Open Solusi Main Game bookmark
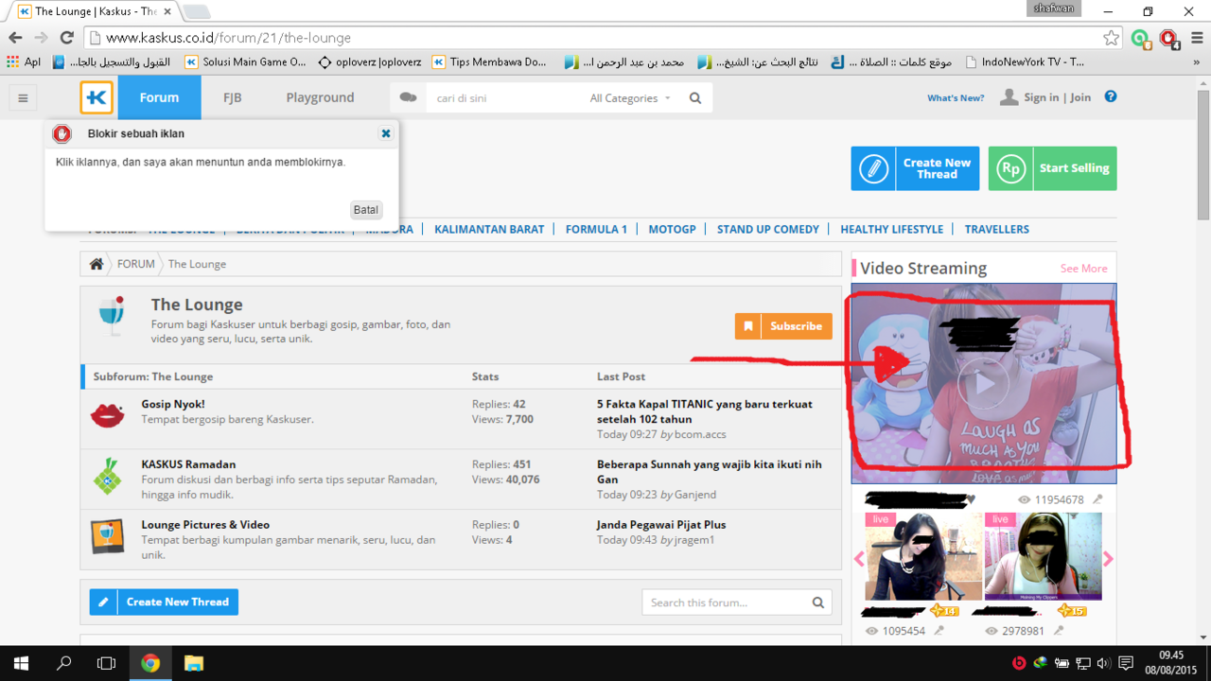 pyautogui.click(x=246, y=61)
